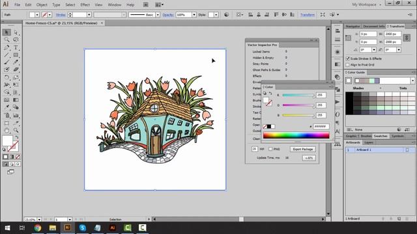Screen dimensions: 417x234
Task: Select the Paintbrush tool
Action: click(x=7, y=62)
